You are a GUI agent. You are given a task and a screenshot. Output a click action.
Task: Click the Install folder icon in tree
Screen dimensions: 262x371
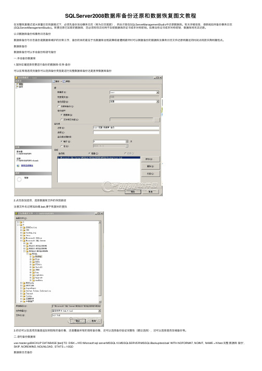point(33,267)
